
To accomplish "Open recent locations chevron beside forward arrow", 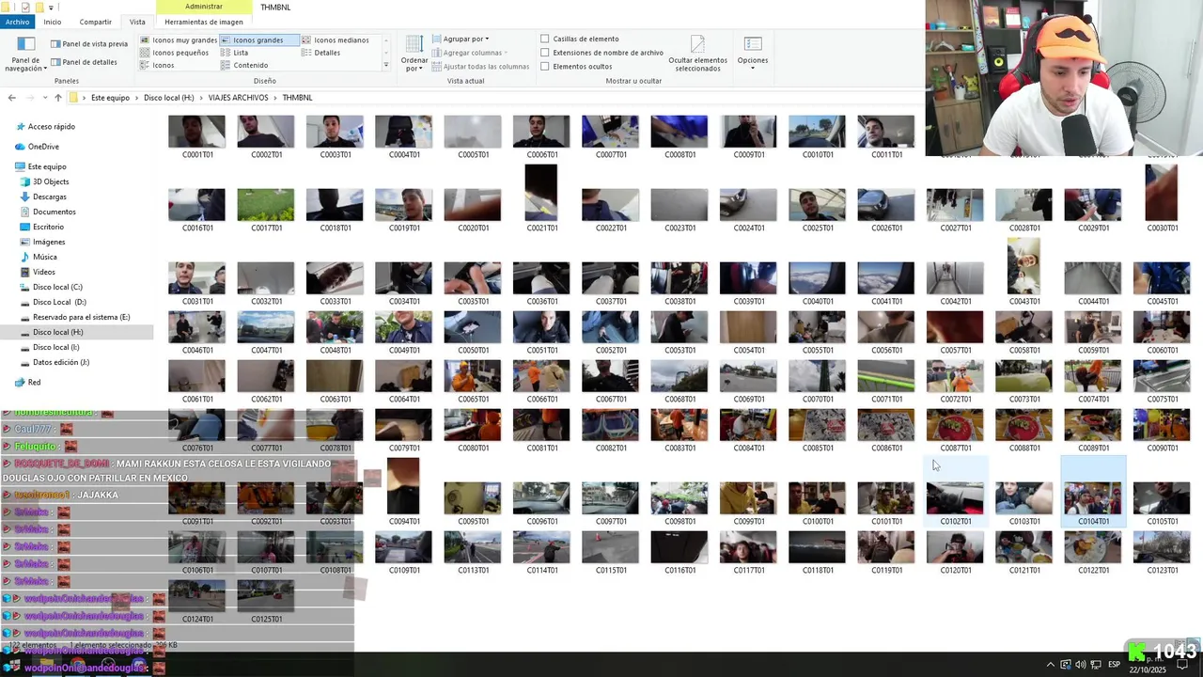I will tap(45, 98).
